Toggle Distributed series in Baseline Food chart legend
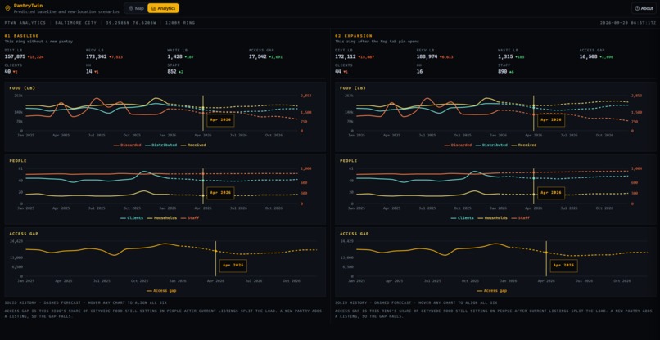This screenshot has width=660, height=340. tap(161, 145)
